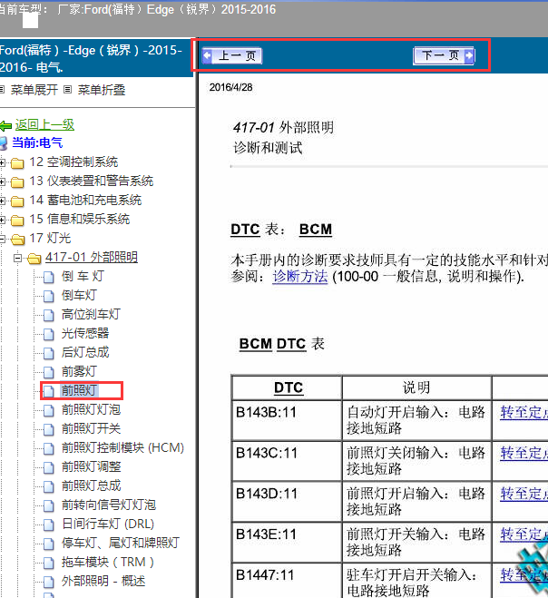The image size is (548, 598).
Task: Select the 15 信息和娱乐系统 tree item
Action: pyautogui.click(x=79, y=220)
